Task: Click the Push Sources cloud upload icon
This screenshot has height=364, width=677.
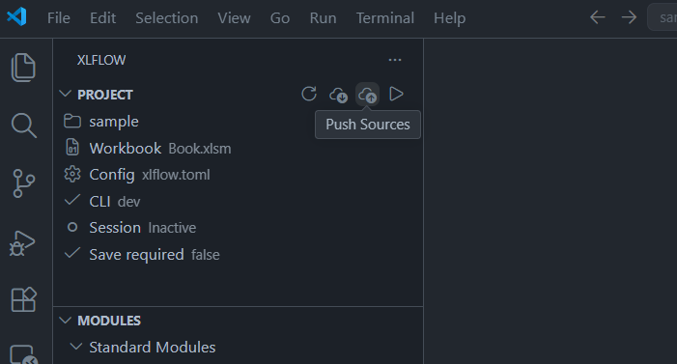Action: click(367, 95)
